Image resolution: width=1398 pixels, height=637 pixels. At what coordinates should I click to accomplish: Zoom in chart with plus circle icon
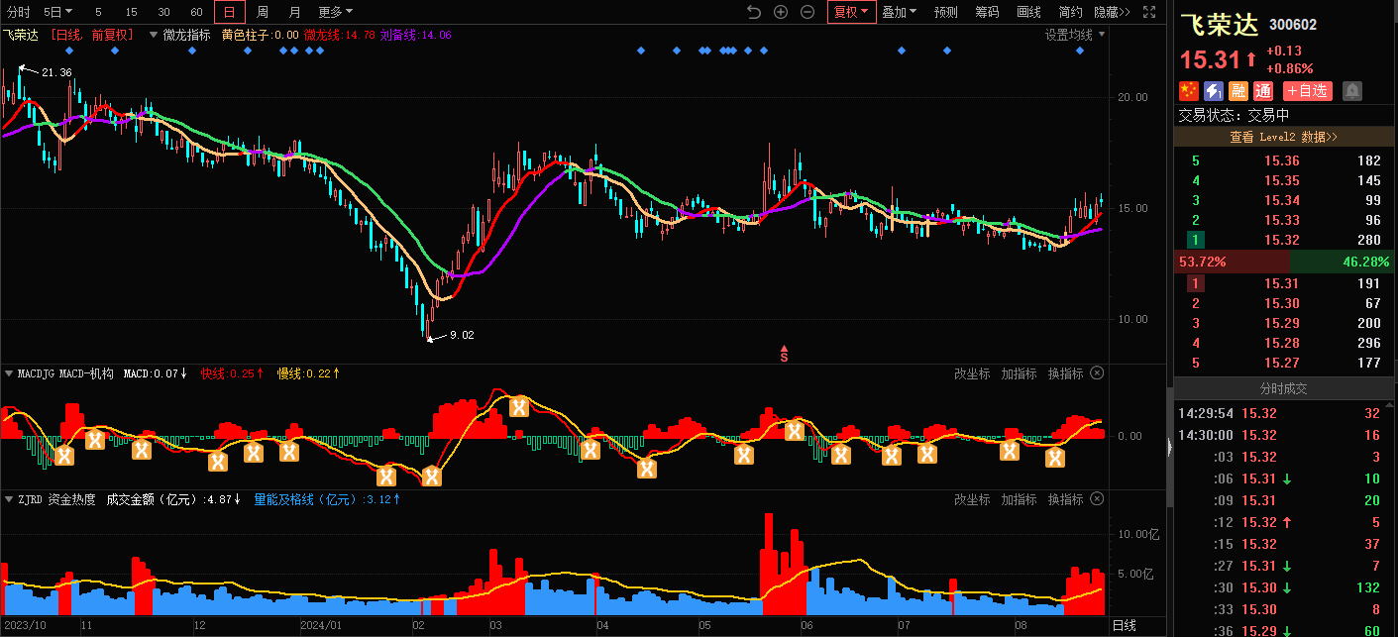[781, 12]
